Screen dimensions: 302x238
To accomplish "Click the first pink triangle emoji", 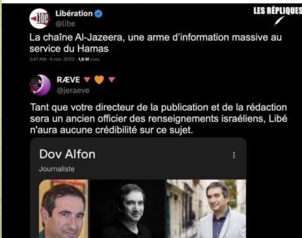I will (87, 79).
